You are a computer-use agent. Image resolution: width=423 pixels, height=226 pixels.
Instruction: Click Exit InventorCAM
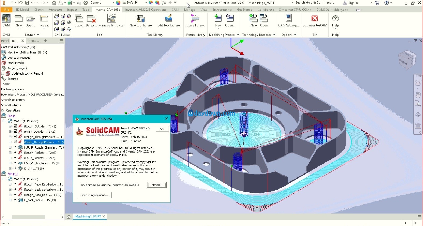point(315,21)
